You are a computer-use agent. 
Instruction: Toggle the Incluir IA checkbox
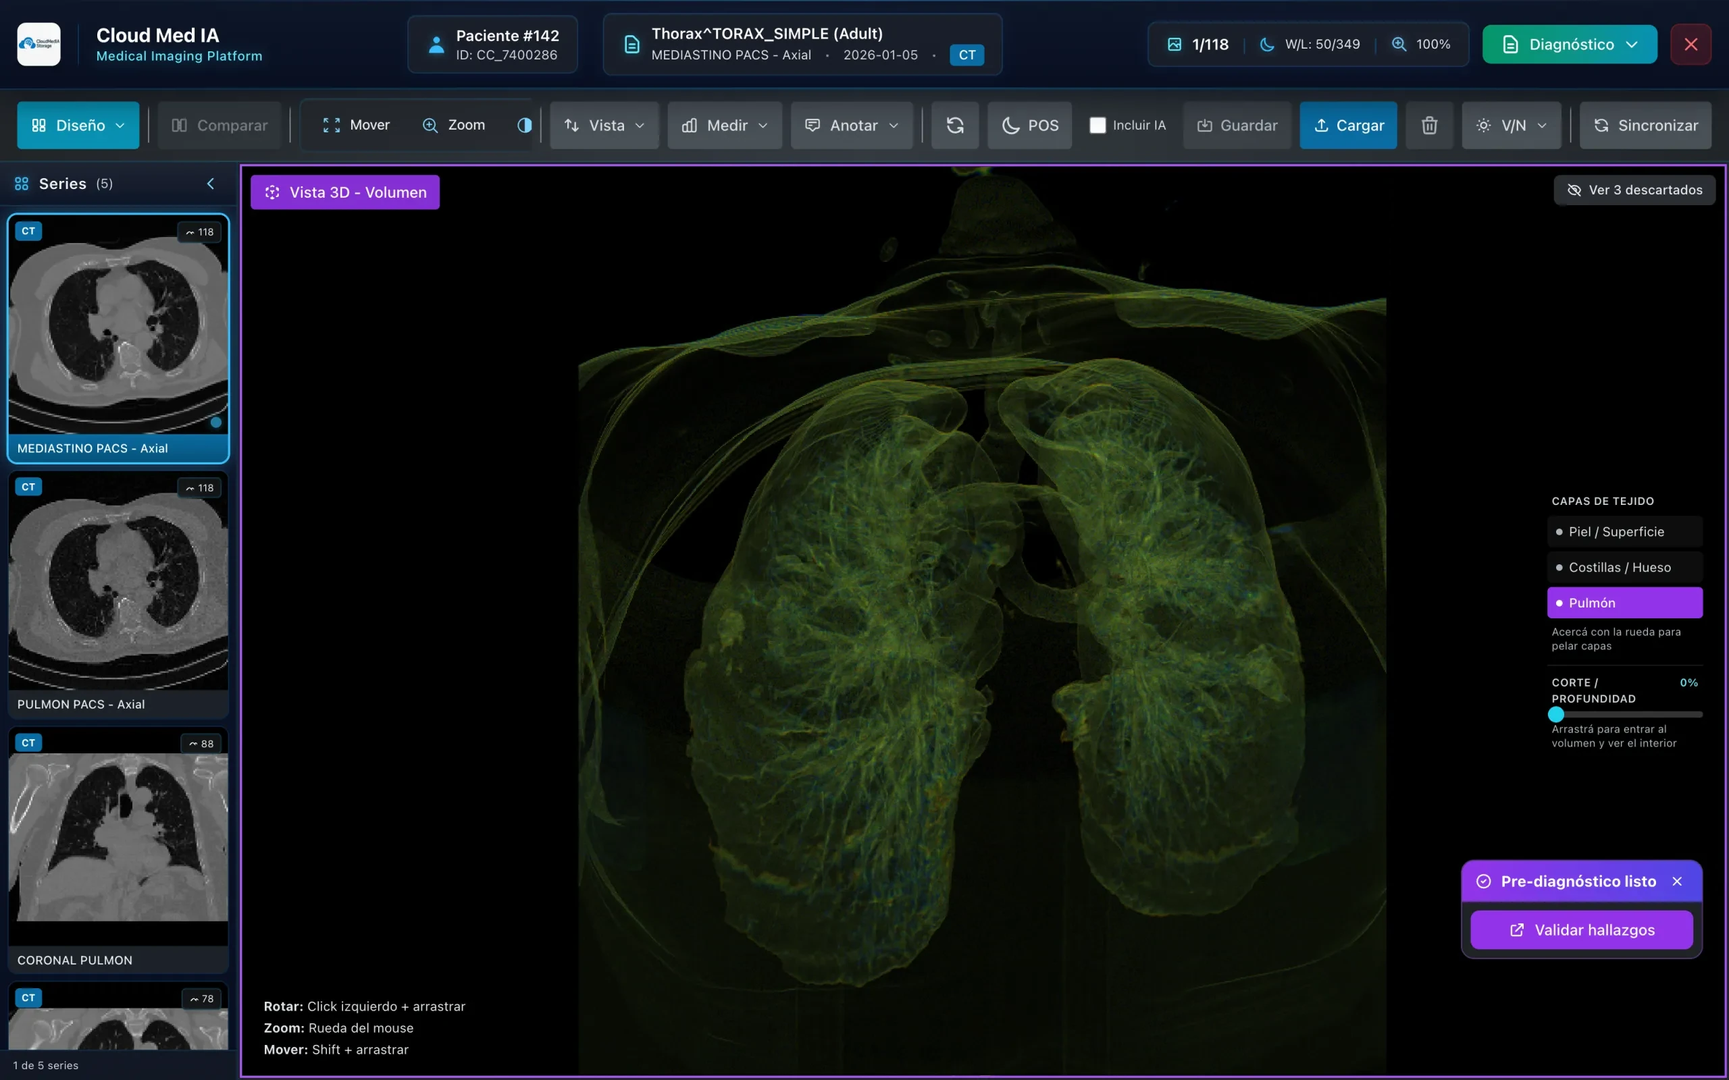(1098, 125)
